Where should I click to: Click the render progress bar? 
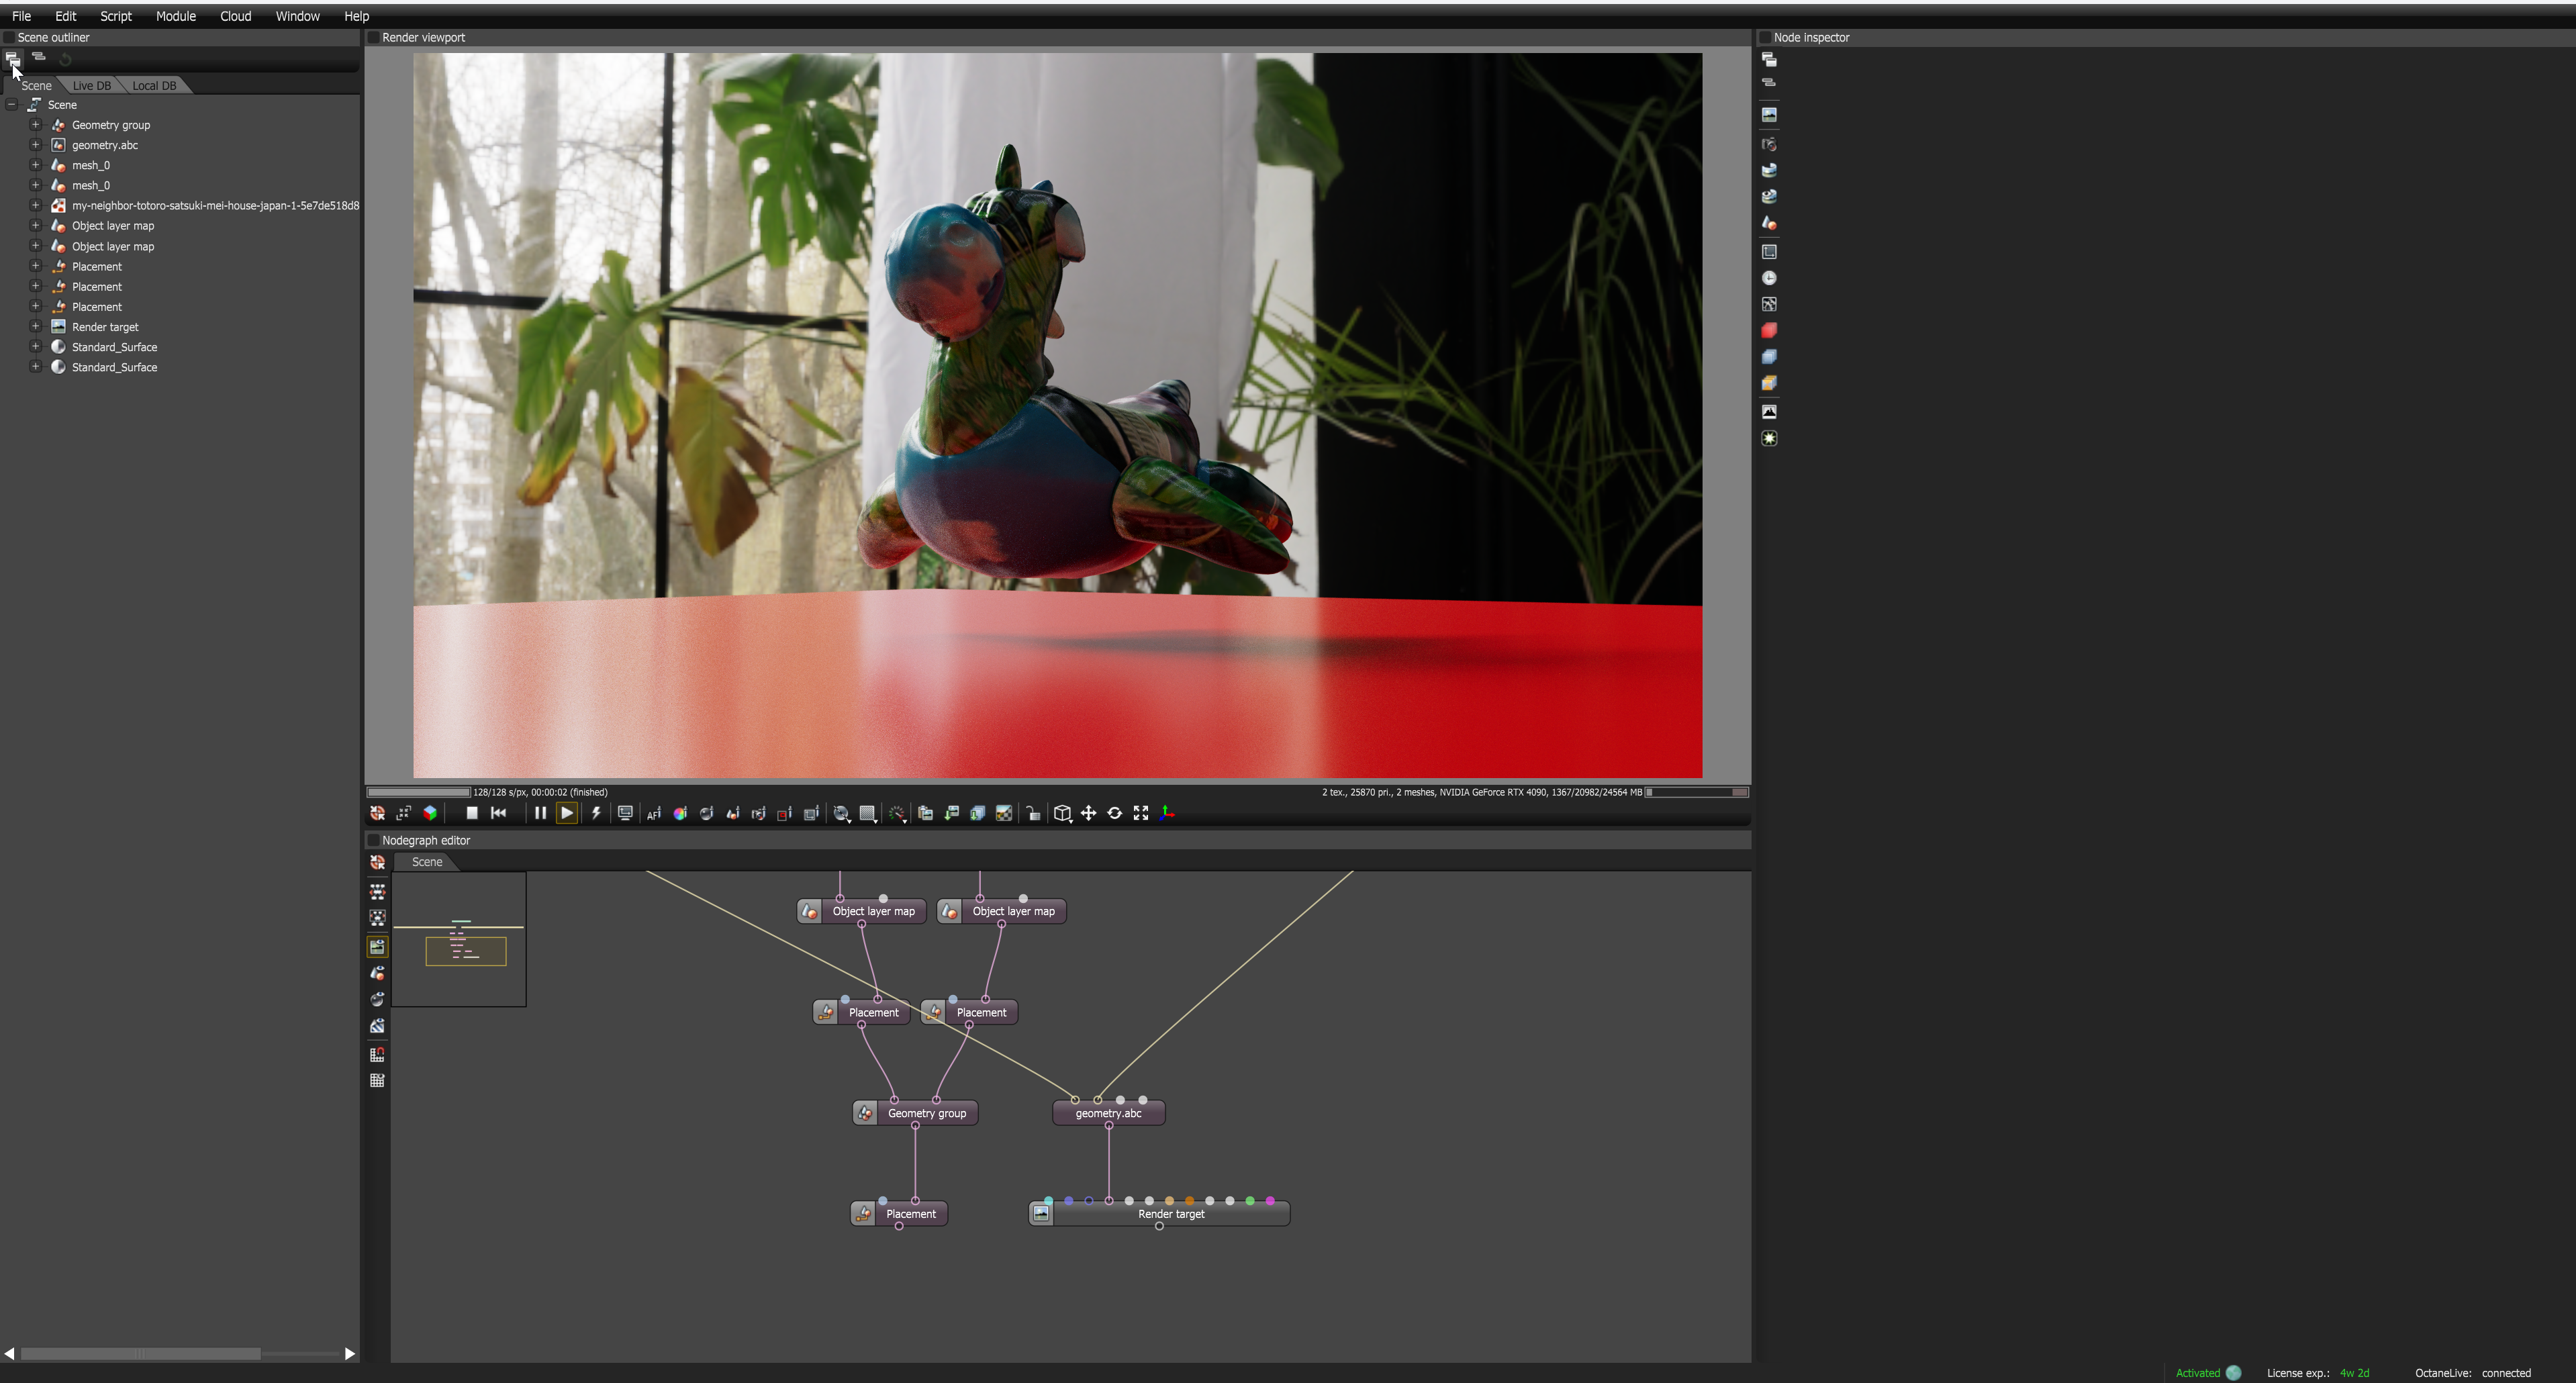point(418,792)
